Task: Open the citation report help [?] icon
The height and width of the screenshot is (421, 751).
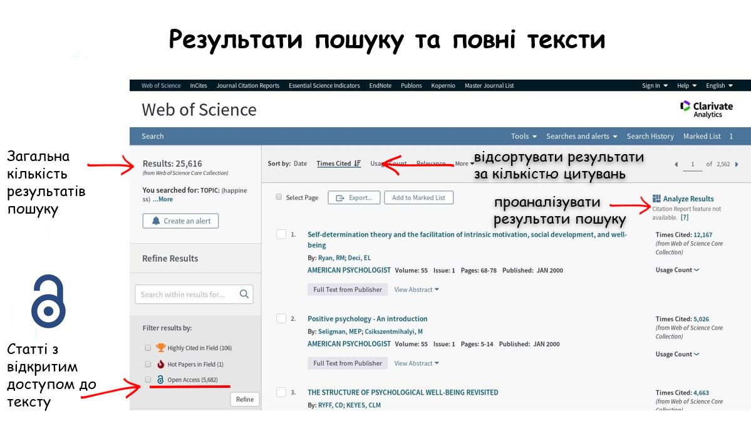Action: pos(685,217)
